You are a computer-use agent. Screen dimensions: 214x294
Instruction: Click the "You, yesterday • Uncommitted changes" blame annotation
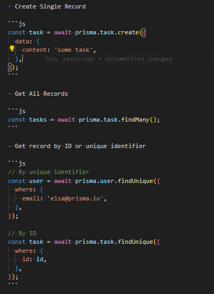pyautogui.click(x=109, y=59)
